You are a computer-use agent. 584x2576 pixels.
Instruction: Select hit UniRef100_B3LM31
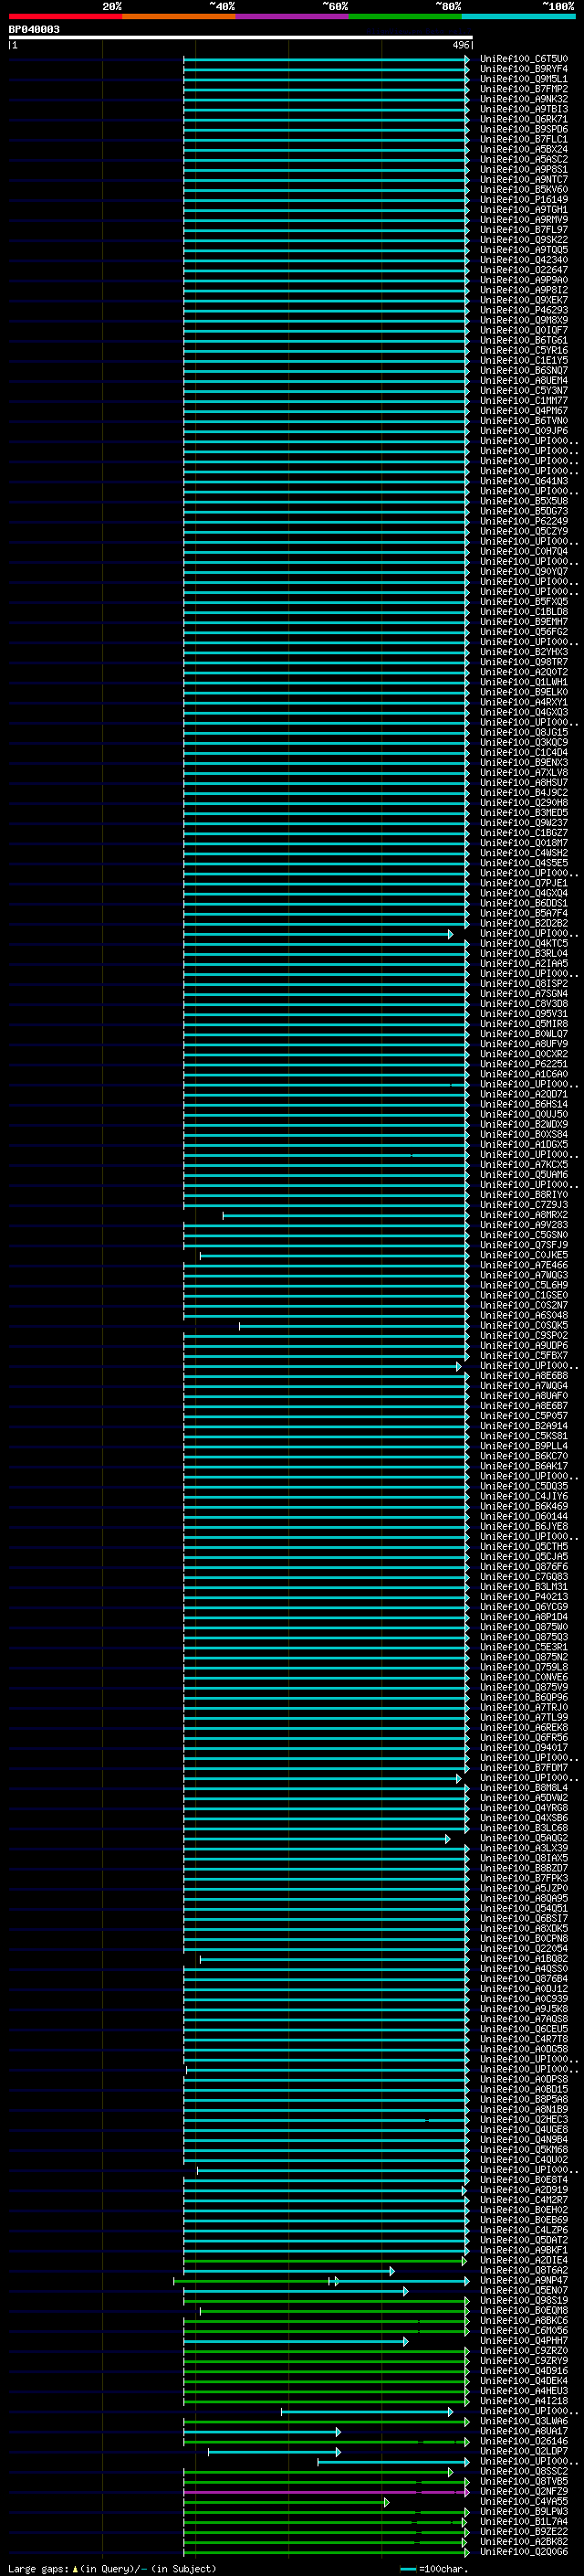pyautogui.click(x=524, y=1587)
